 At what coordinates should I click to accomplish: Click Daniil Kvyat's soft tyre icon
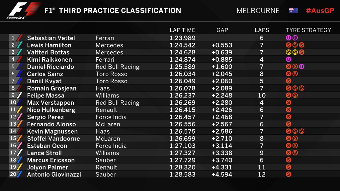point(289,81)
